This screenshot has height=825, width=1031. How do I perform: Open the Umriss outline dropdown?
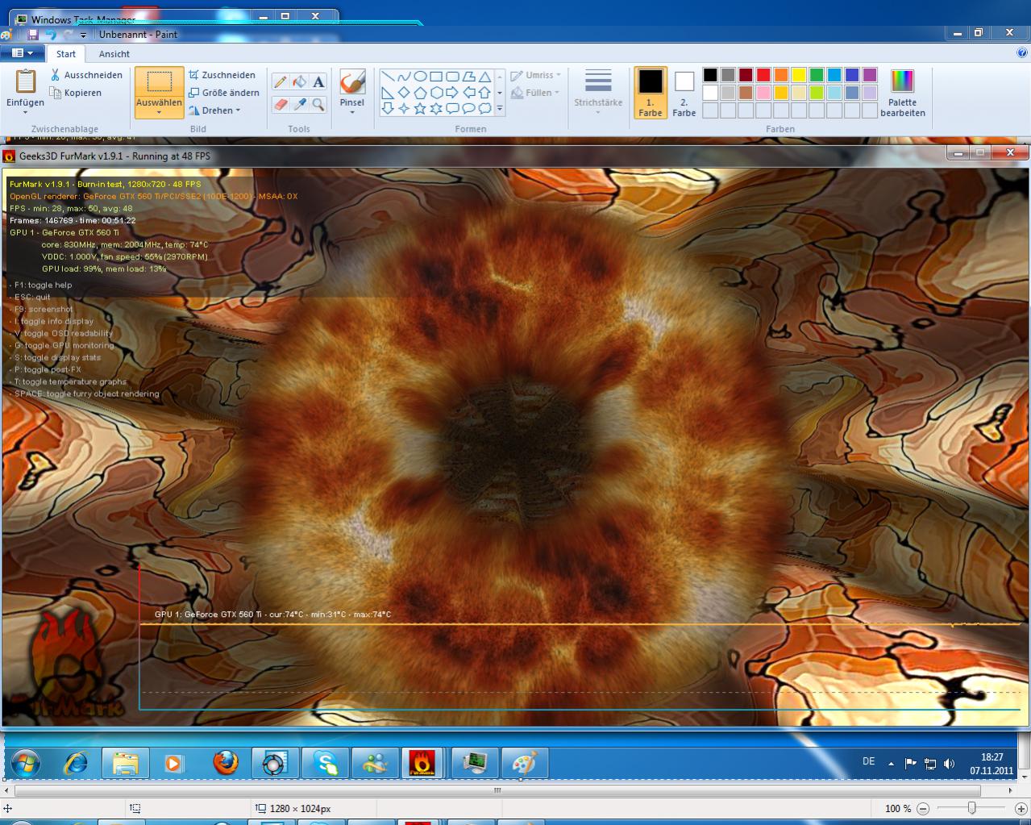[x=535, y=75]
